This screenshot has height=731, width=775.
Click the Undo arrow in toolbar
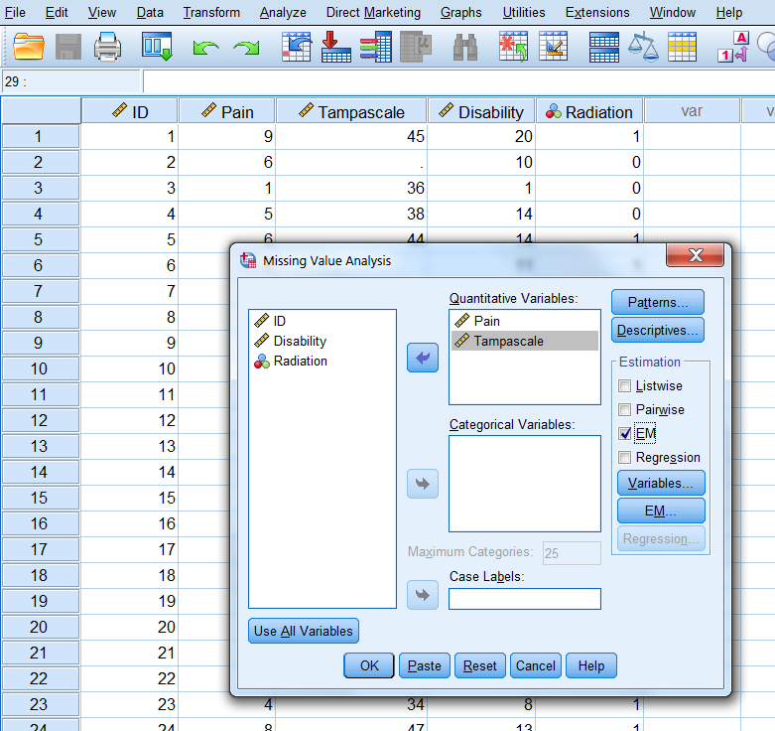point(205,47)
